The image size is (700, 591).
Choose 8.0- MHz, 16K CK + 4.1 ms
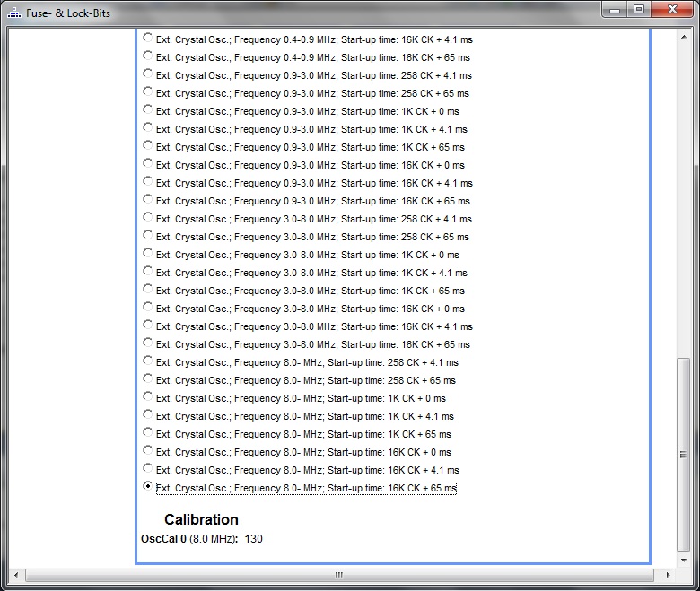pyautogui.click(x=147, y=468)
